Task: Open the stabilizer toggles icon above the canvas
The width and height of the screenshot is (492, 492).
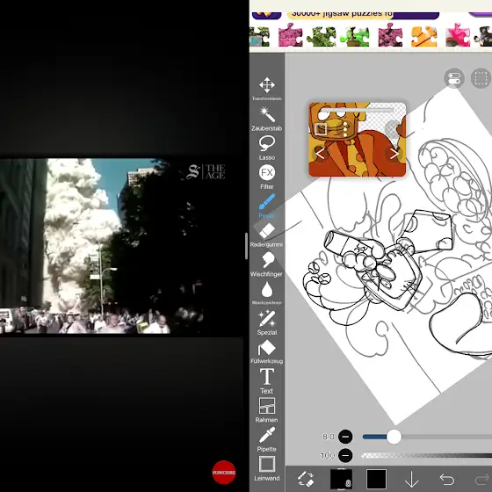Action: click(454, 78)
